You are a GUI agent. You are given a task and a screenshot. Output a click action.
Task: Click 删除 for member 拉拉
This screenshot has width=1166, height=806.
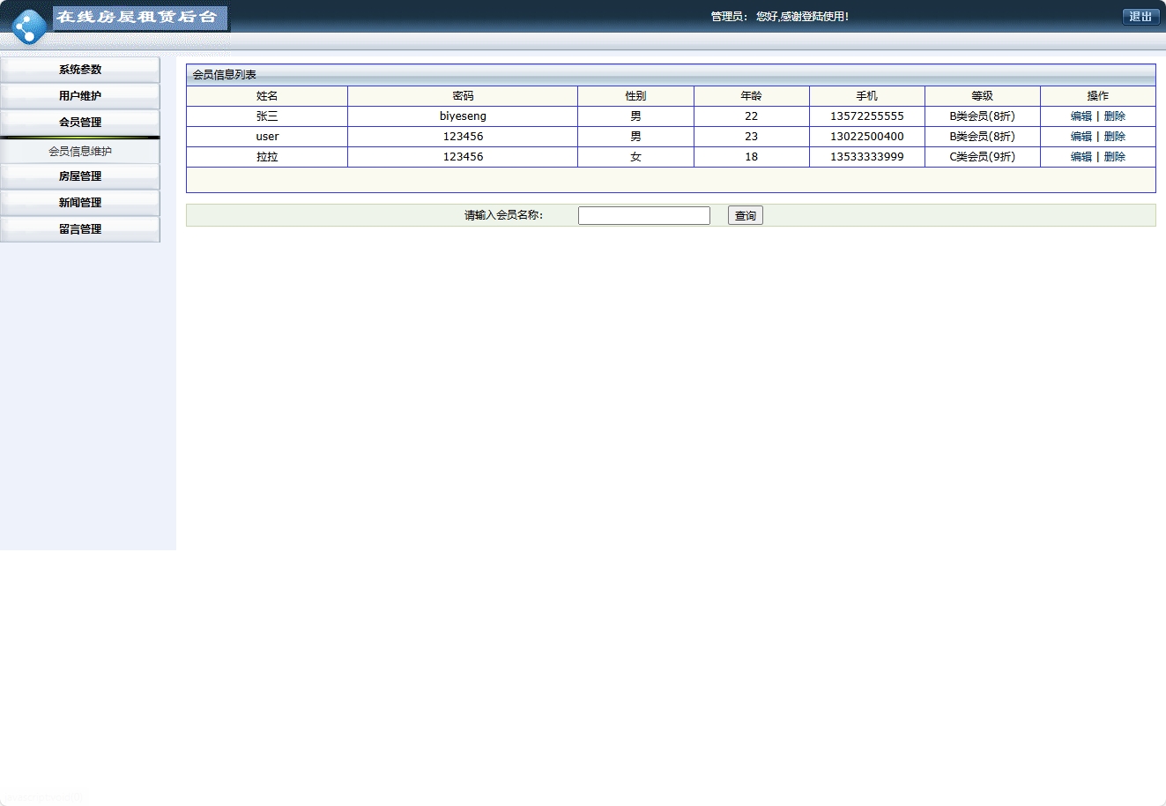coord(1114,157)
